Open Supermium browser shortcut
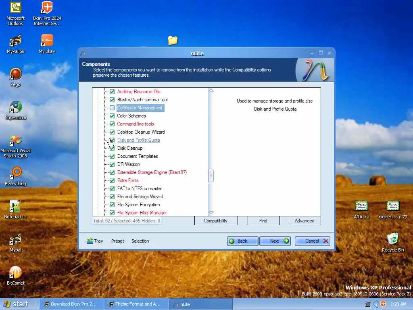Screen dimensions: 413x310 coord(16,111)
